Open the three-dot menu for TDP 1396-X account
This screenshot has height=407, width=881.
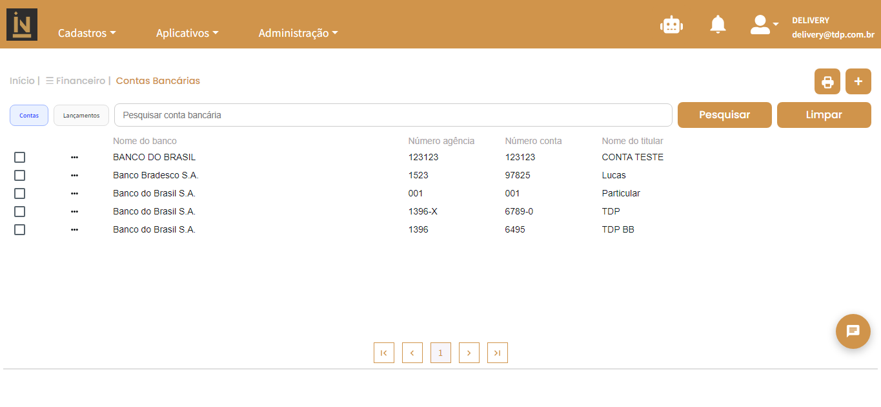[75, 211]
